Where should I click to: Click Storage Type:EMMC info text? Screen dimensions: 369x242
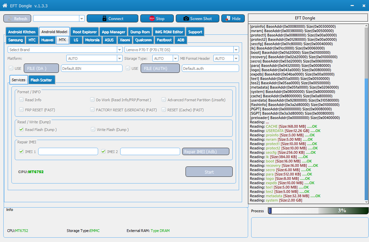pos(83,231)
